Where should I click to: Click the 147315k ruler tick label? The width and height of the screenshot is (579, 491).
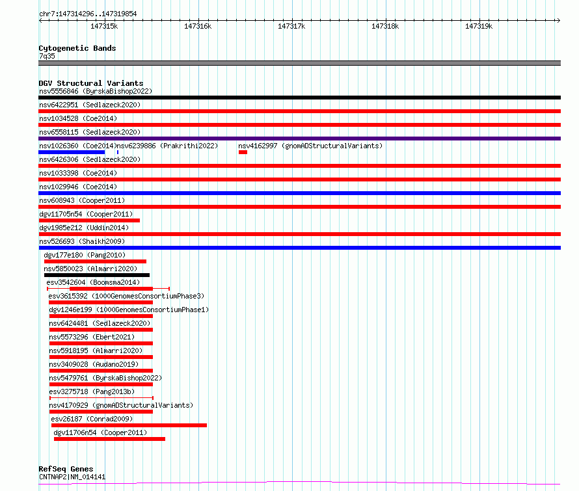[x=104, y=26]
